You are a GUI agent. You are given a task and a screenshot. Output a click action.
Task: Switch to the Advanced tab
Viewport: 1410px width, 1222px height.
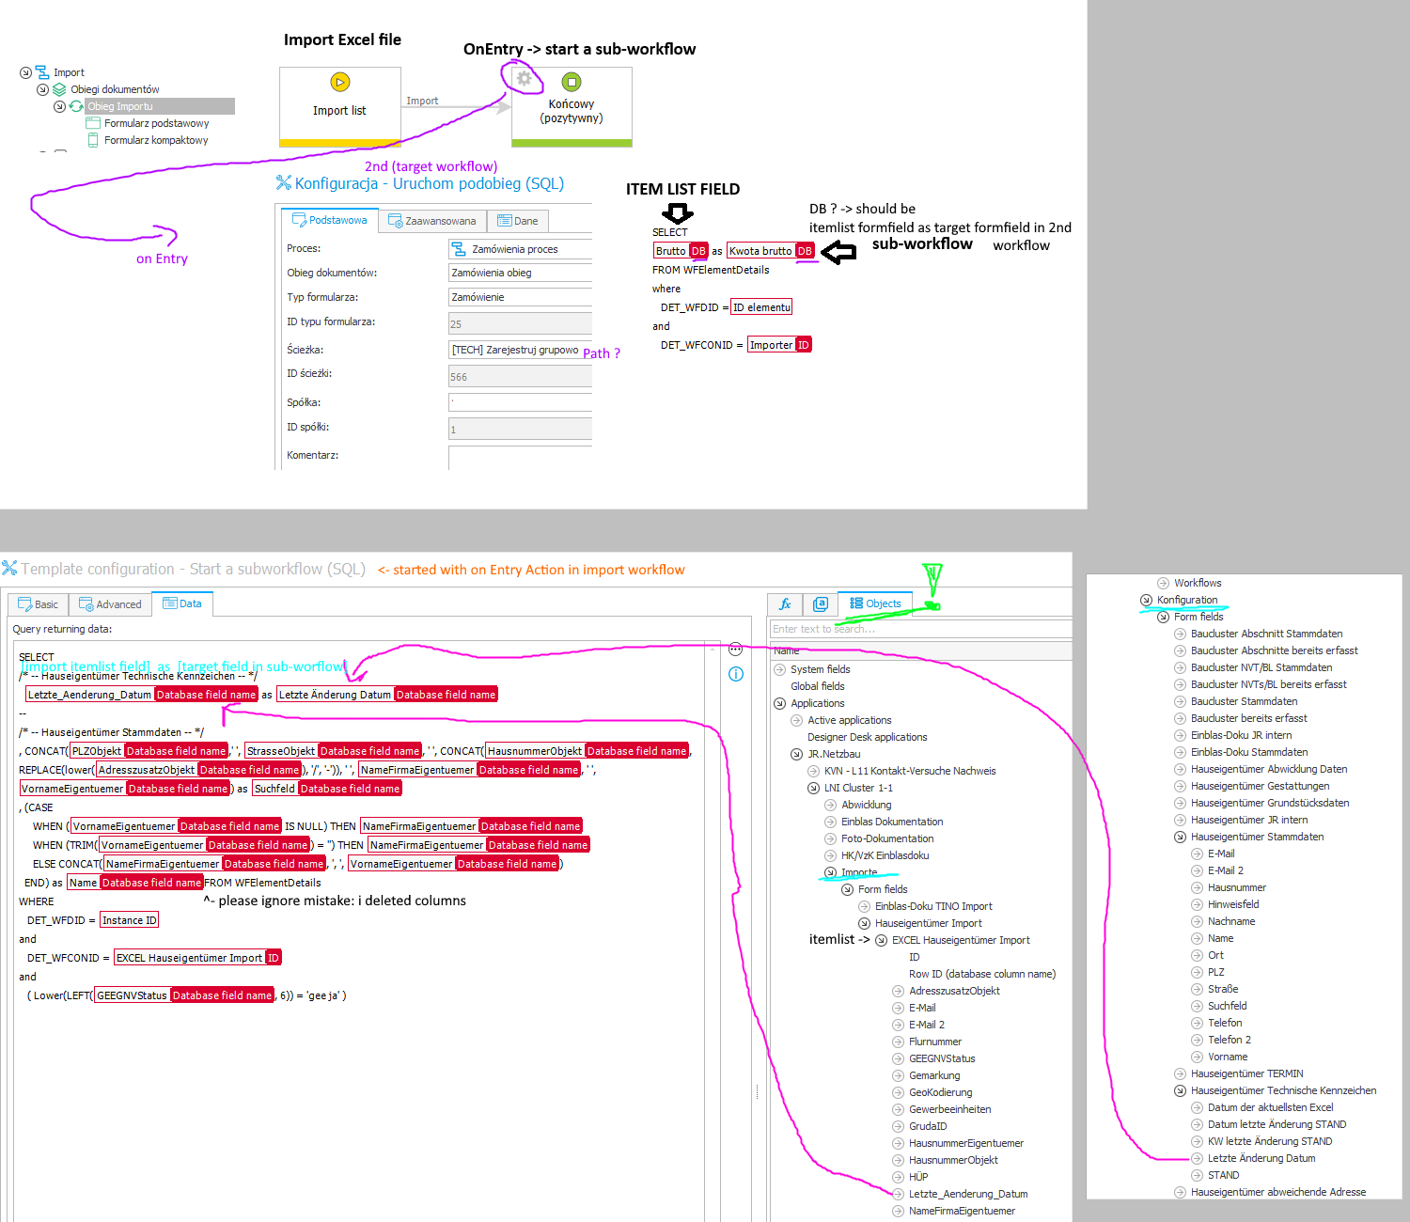(110, 604)
